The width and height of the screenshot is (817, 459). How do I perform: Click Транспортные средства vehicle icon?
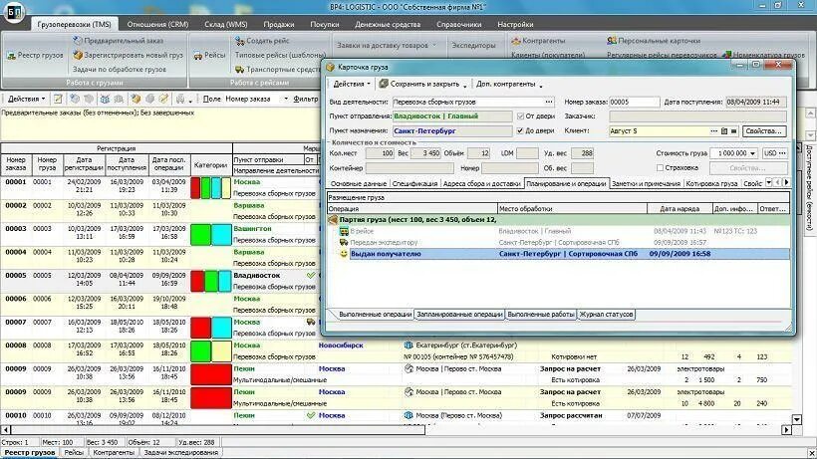coord(240,70)
